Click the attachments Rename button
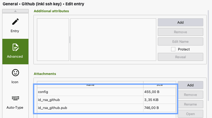The height and width of the screenshot is (118, 212). pyautogui.click(x=190, y=104)
